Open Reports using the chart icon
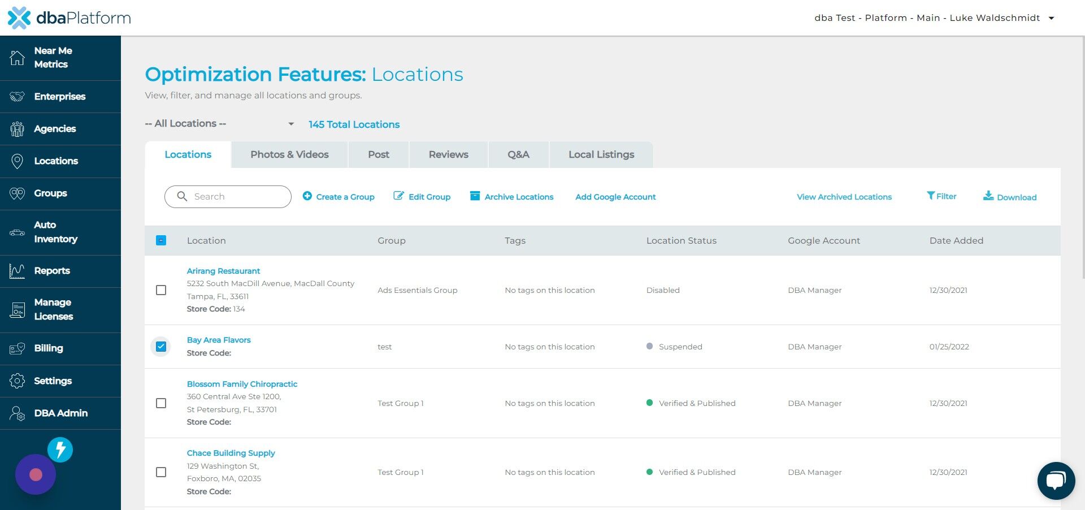Image resolution: width=1085 pixels, height=510 pixels. (17, 271)
